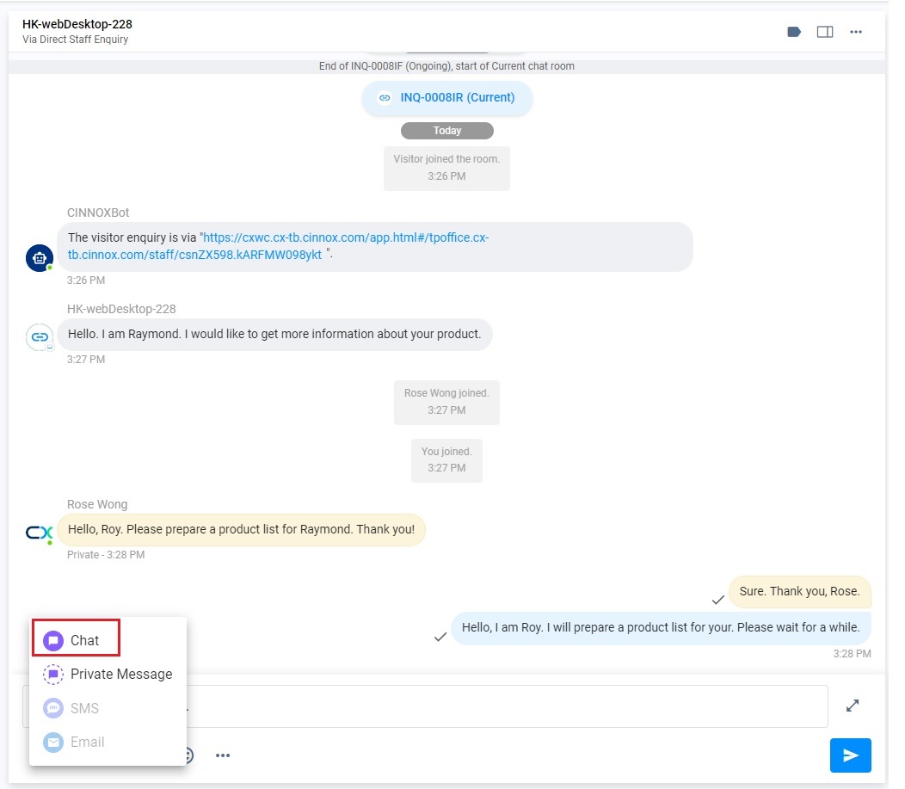
Task: Open more options dots below message input
Action: tap(223, 755)
